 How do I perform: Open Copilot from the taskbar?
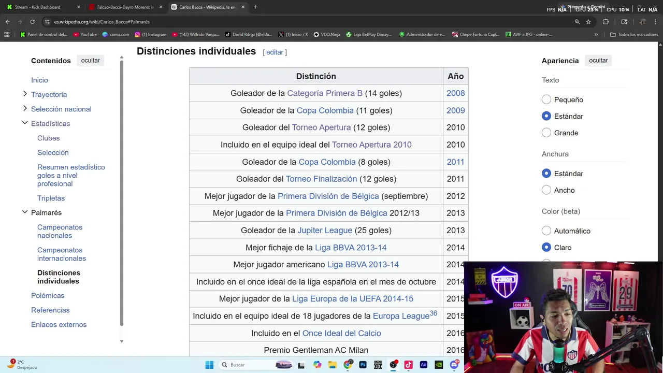click(317, 365)
